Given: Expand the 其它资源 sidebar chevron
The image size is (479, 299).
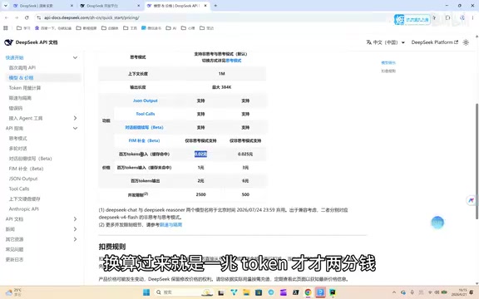Looking at the screenshot, I should pos(75,239).
